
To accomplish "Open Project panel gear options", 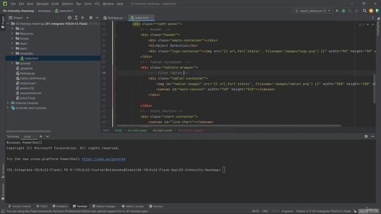I will [x=90, y=18].
